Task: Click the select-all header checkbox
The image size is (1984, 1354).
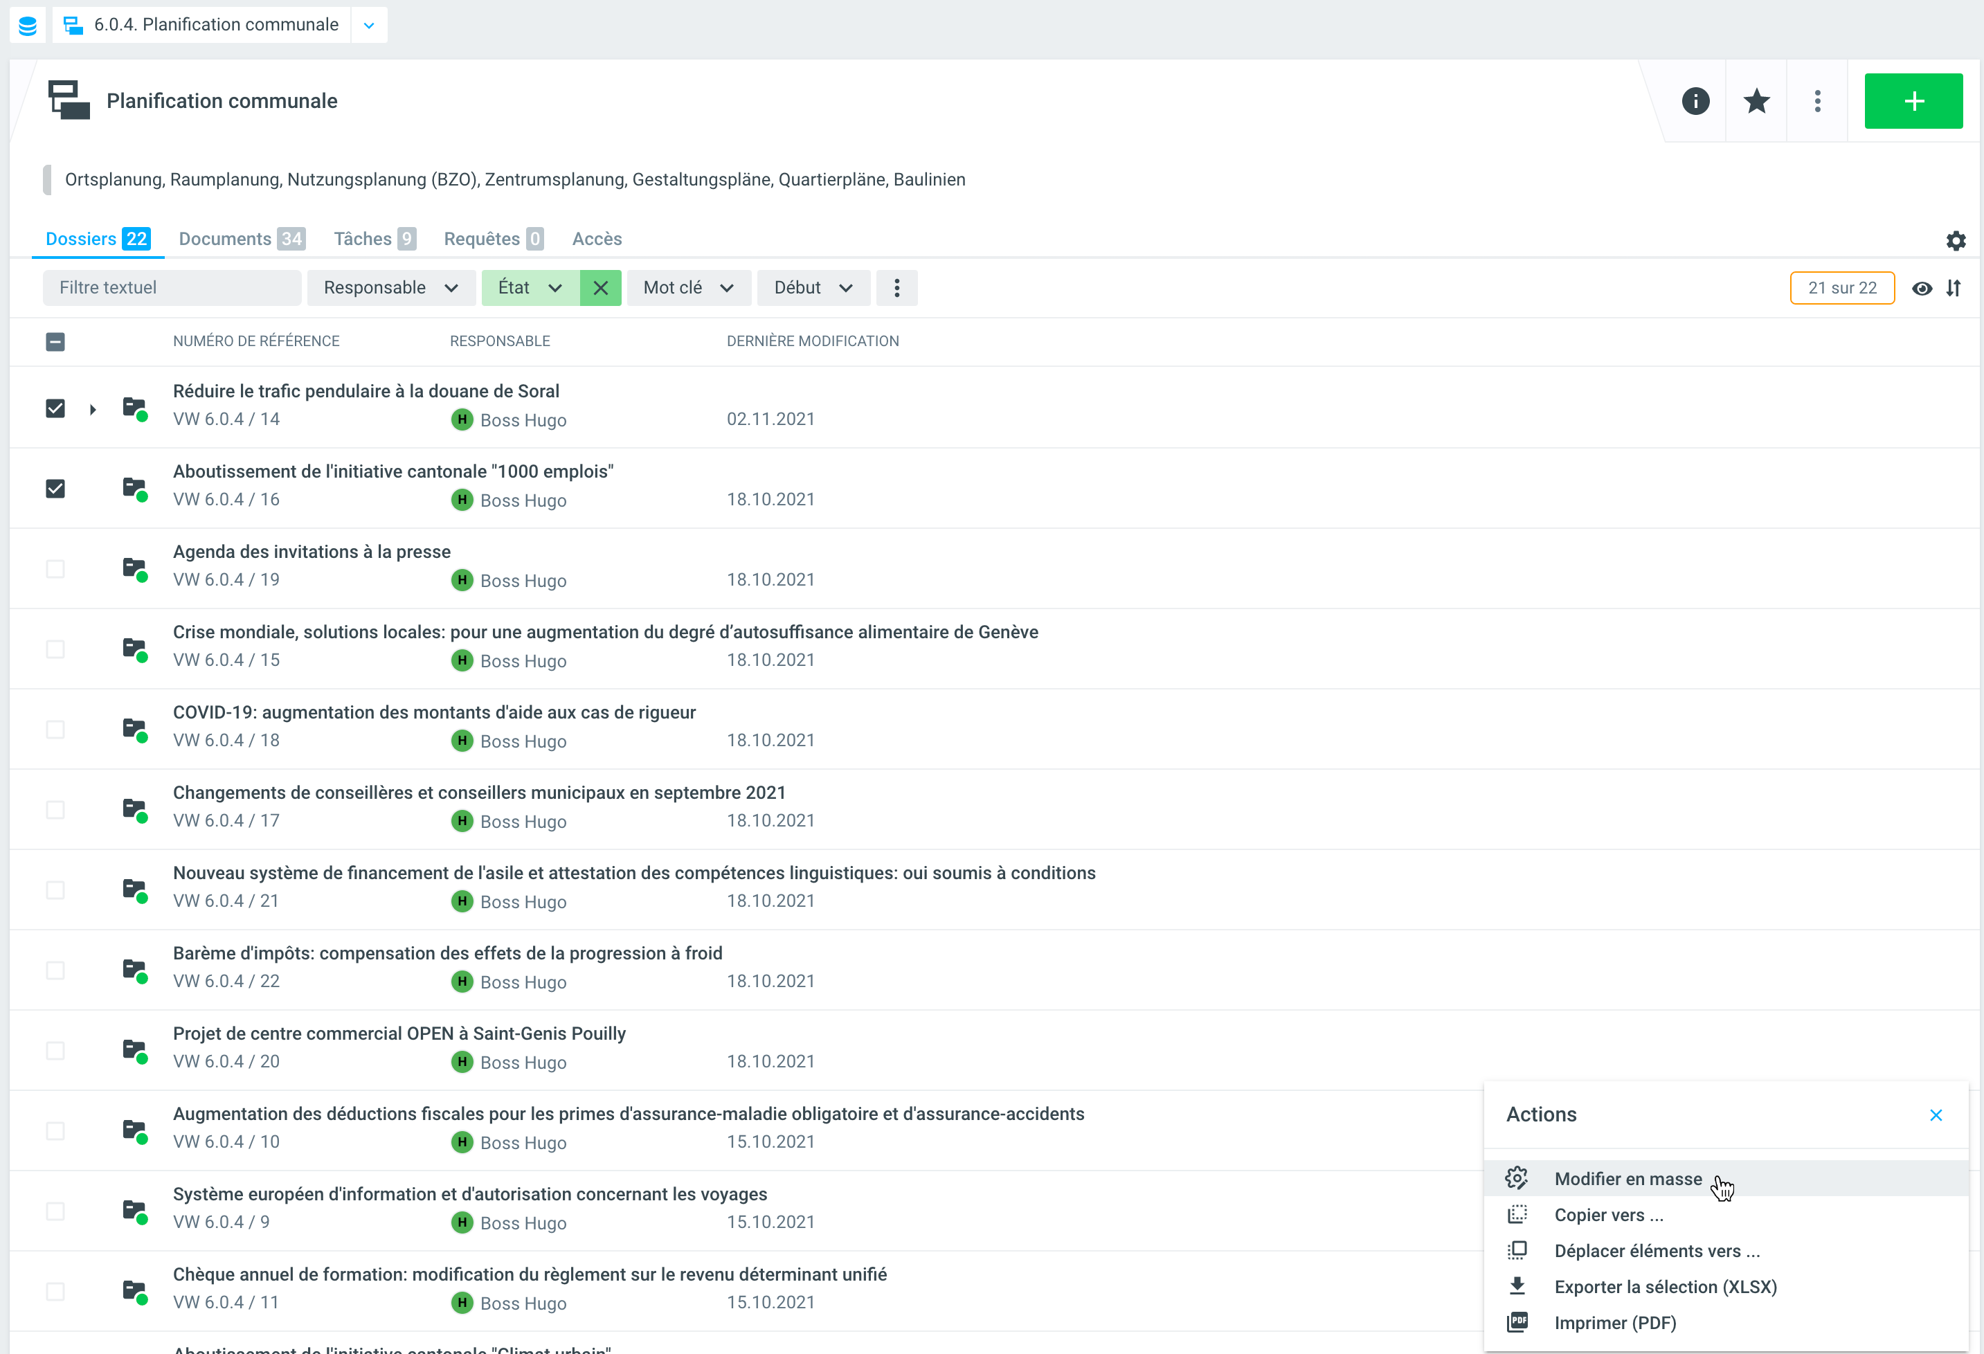Action: 55,341
